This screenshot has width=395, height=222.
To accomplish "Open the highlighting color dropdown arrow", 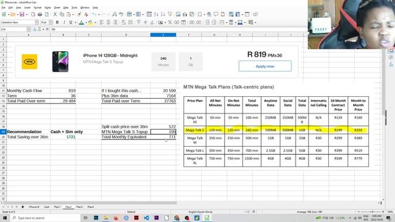I will 95,23.
